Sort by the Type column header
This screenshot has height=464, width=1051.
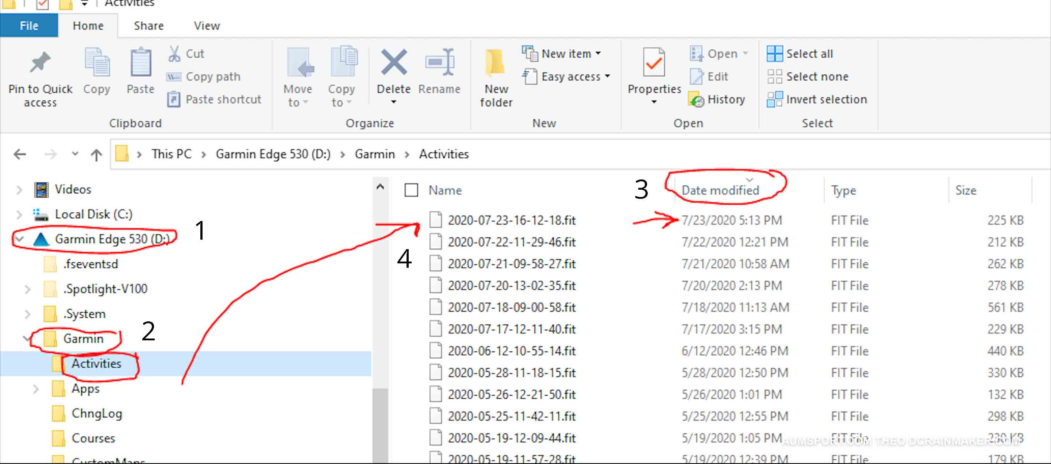(843, 190)
